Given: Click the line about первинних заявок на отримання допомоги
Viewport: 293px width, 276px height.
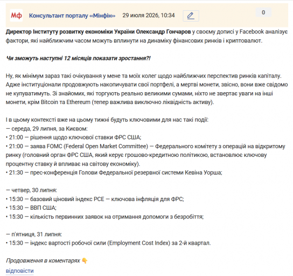Looking at the screenshot, I should [x=104, y=217].
